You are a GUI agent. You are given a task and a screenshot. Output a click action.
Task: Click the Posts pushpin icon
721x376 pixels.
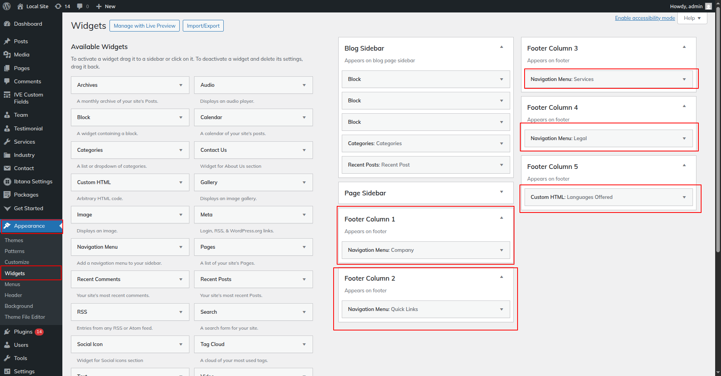click(x=7, y=41)
